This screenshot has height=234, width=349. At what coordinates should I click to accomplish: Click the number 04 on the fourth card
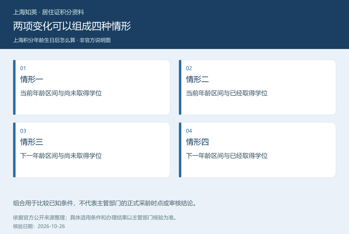tap(189, 131)
